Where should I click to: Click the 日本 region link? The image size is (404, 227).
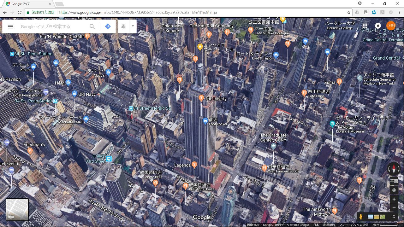pos(316,225)
